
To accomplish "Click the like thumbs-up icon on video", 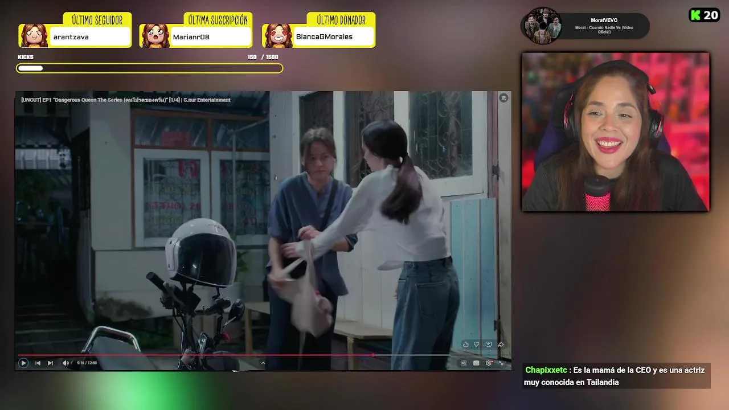I will (466, 345).
